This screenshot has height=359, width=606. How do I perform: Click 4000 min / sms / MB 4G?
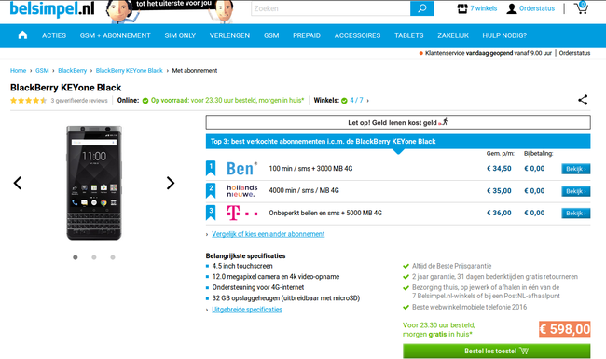click(304, 190)
